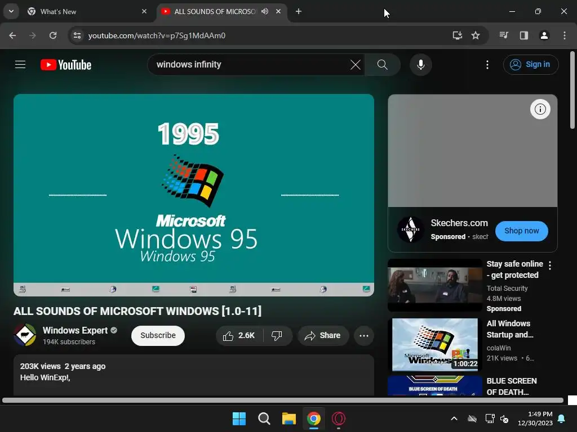Open the media control icon in Chrome toolbar
The image size is (577, 432).
click(504, 35)
